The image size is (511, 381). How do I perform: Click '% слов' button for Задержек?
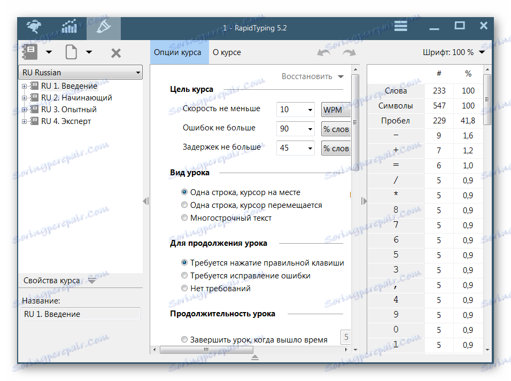pos(336,149)
